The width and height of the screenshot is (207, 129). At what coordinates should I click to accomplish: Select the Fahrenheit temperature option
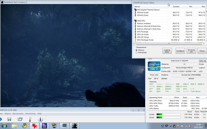click(137, 53)
